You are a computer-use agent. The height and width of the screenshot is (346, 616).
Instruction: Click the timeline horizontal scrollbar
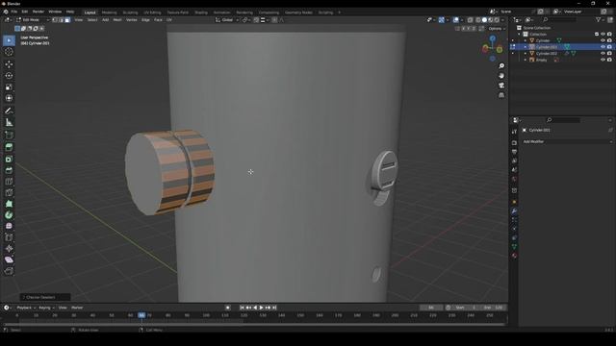point(253,325)
